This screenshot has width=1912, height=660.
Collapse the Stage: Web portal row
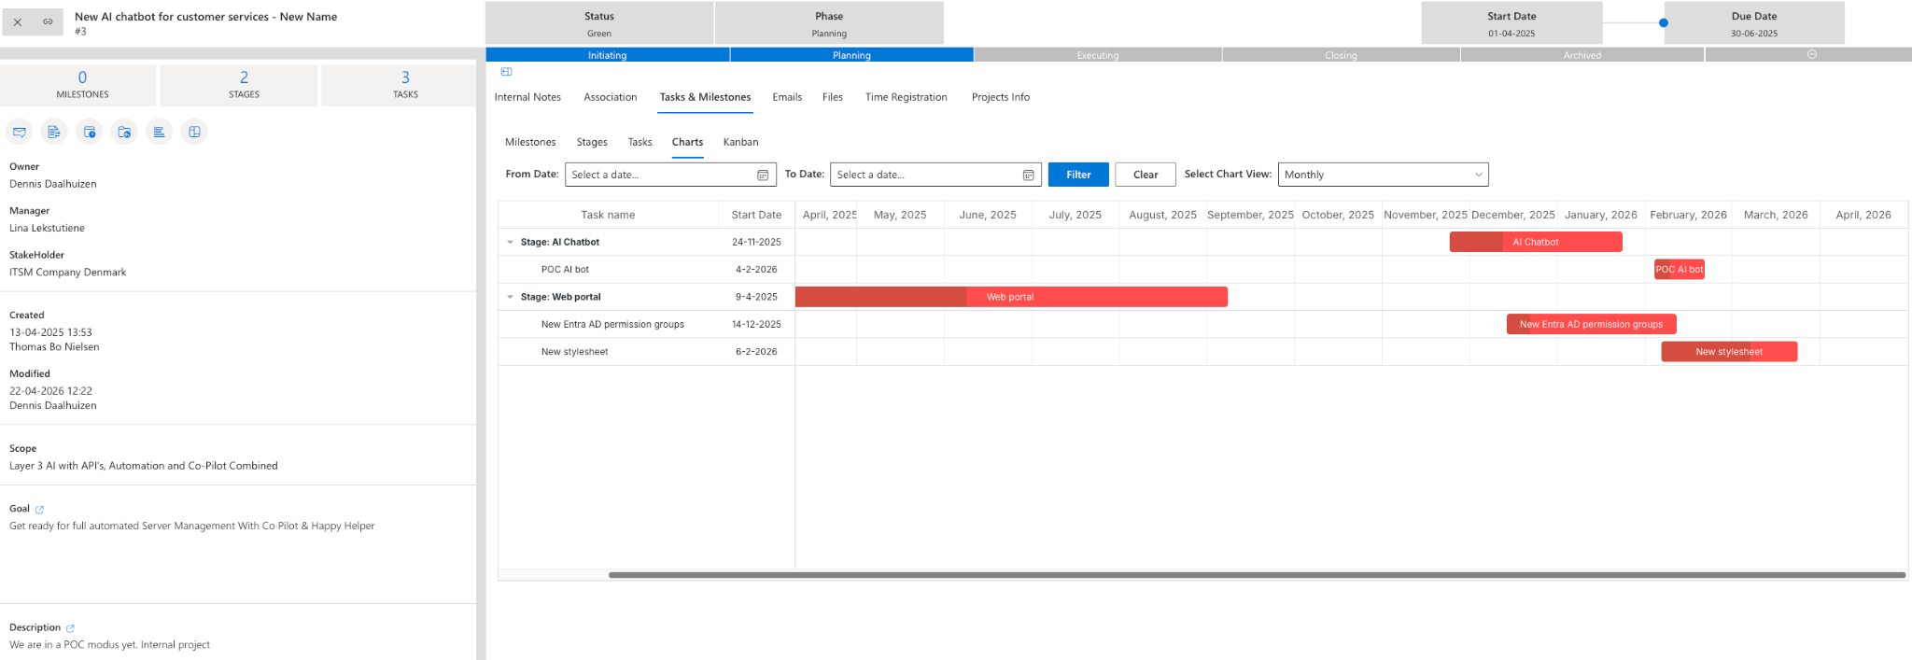click(x=510, y=297)
